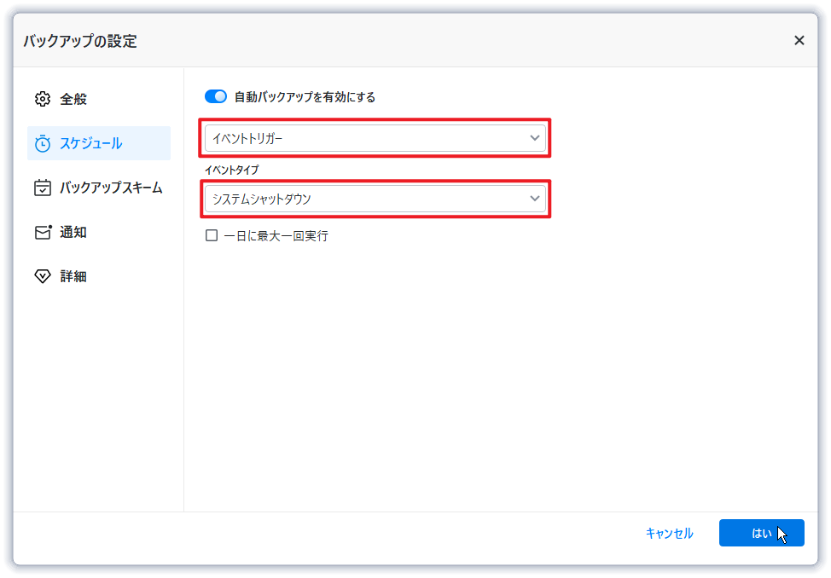Open the システムシャットダウン event type dropdown
The image size is (831, 578).
click(367, 199)
